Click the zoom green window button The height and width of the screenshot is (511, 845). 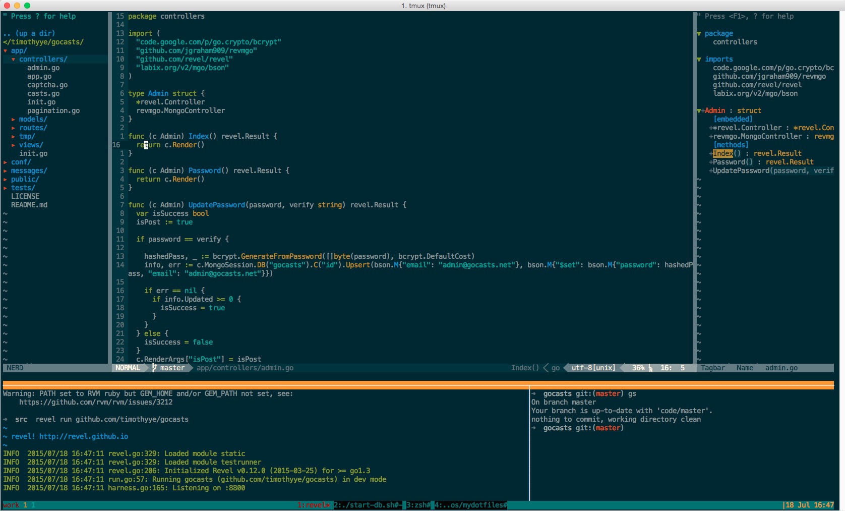27,6
